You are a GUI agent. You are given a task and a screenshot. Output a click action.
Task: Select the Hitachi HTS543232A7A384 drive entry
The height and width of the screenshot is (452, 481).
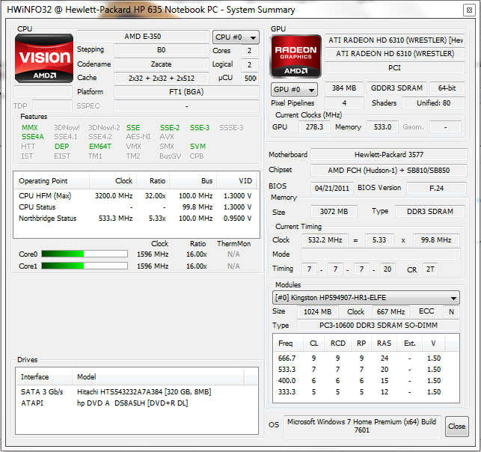137,392
